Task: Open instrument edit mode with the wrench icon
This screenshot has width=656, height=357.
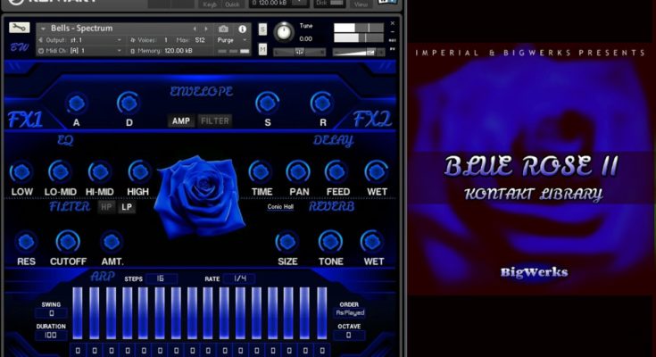Action: pyautogui.click(x=20, y=28)
